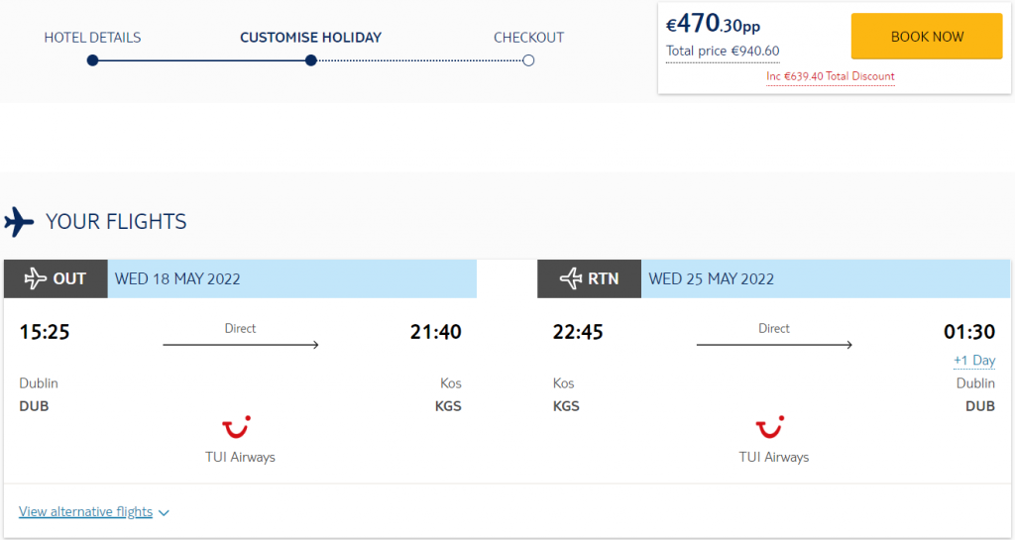
Task: Expand View alternative flights chevron
Action: (x=164, y=513)
